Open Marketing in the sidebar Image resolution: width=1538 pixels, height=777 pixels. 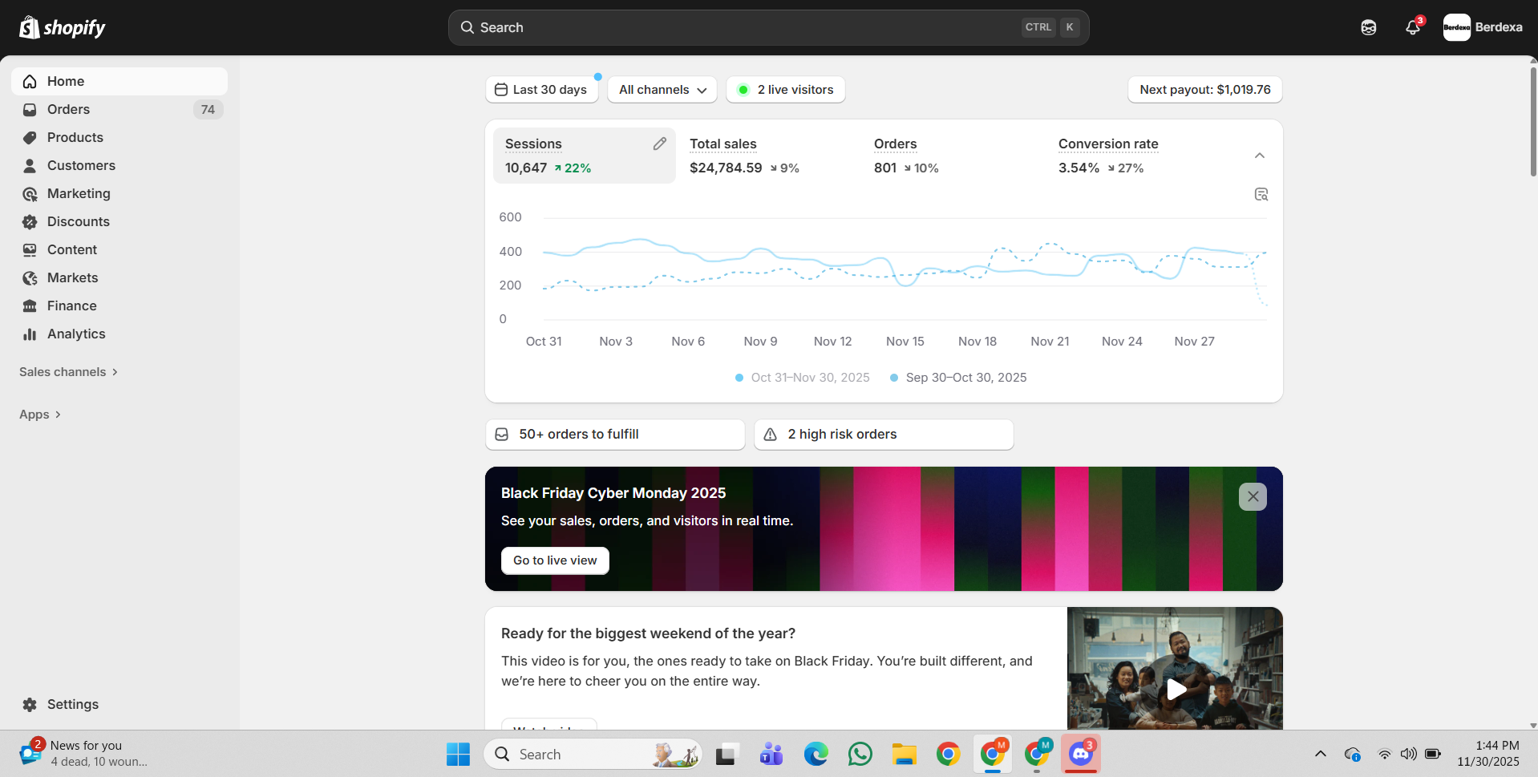[119, 193]
